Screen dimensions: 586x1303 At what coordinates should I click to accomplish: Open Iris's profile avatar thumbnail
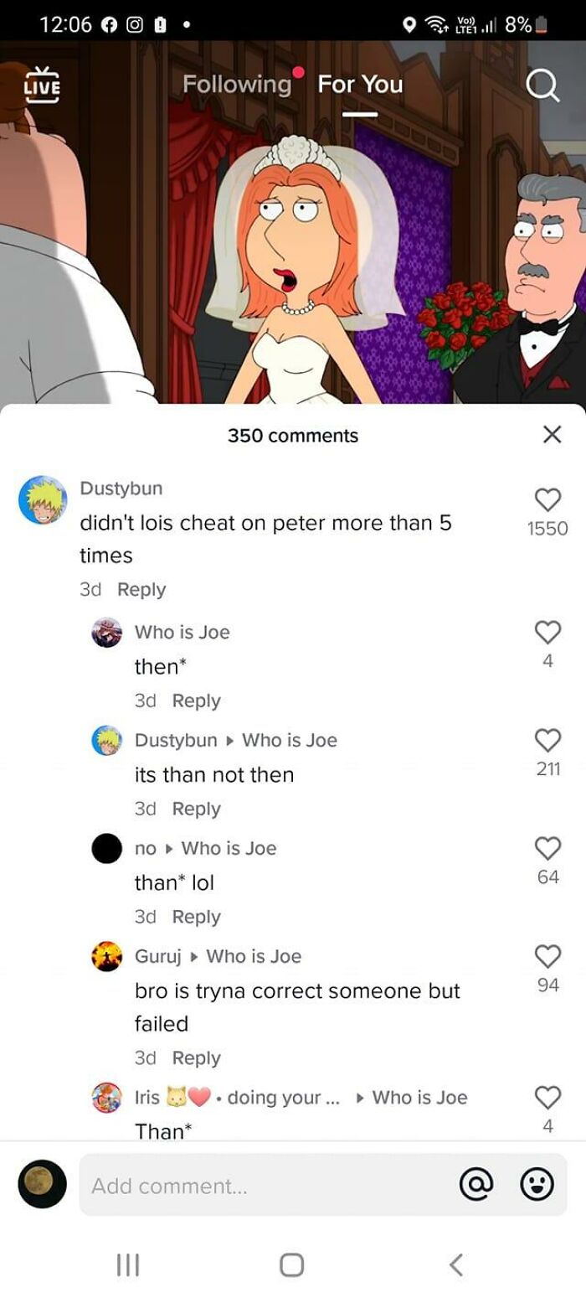pyautogui.click(x=106, y=1097)
